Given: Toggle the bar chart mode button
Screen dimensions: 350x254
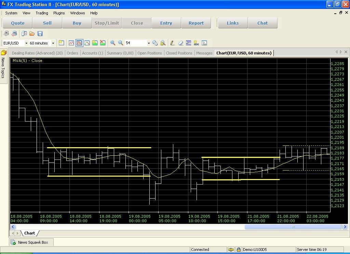Looking at the screenshot, I should coord(79,43).
